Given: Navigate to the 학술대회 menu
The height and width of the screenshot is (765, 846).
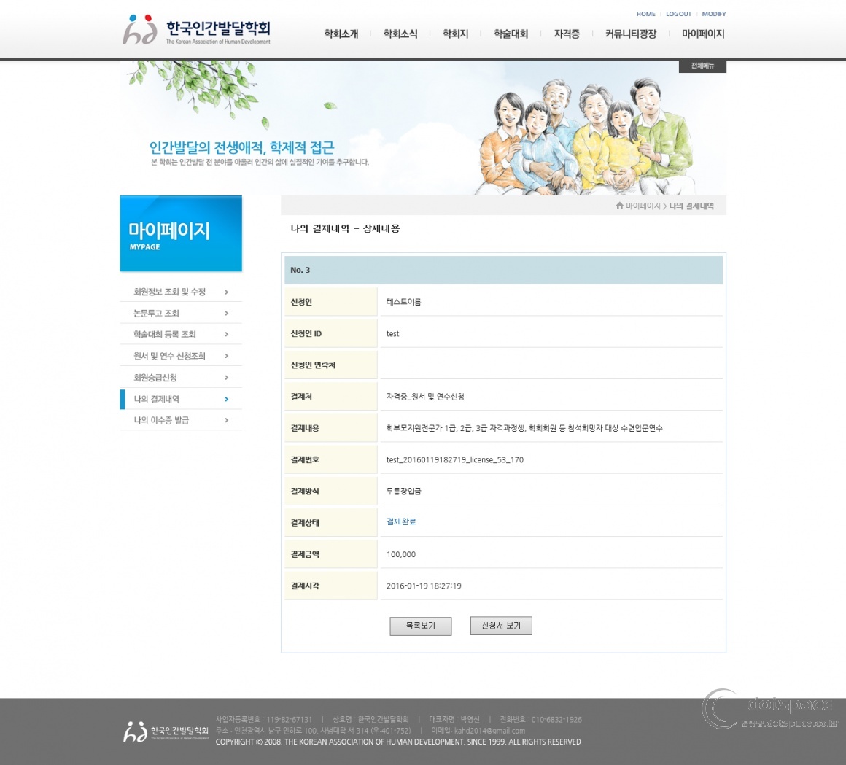Looking at the screenshot, I should coord(511,33).
